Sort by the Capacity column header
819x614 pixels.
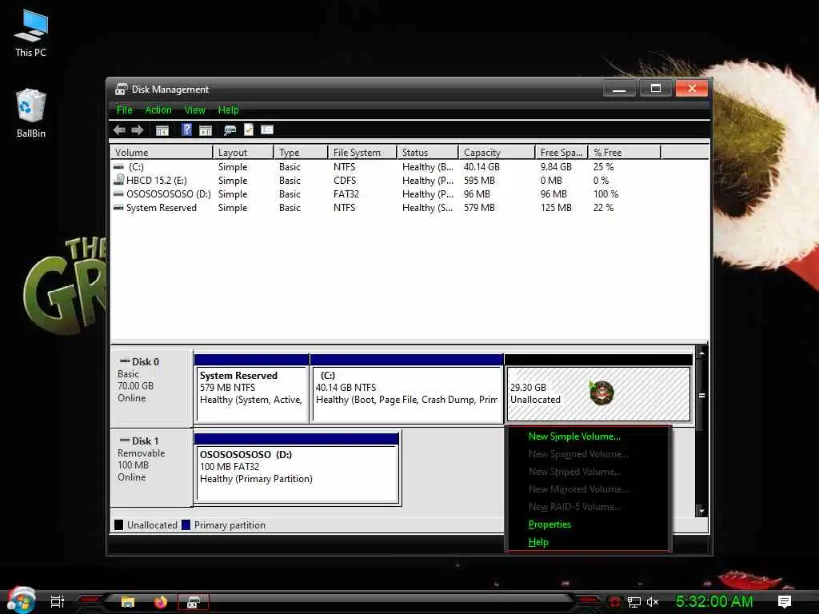pyautogui.click(x=497, y=153)
